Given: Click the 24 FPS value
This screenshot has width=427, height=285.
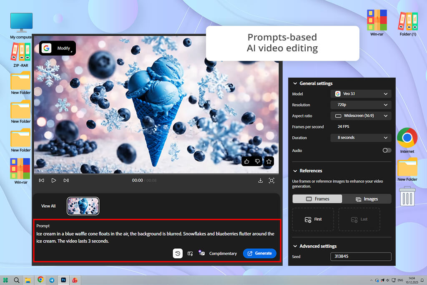Looking at the screenshot, I should coord(343,126).
